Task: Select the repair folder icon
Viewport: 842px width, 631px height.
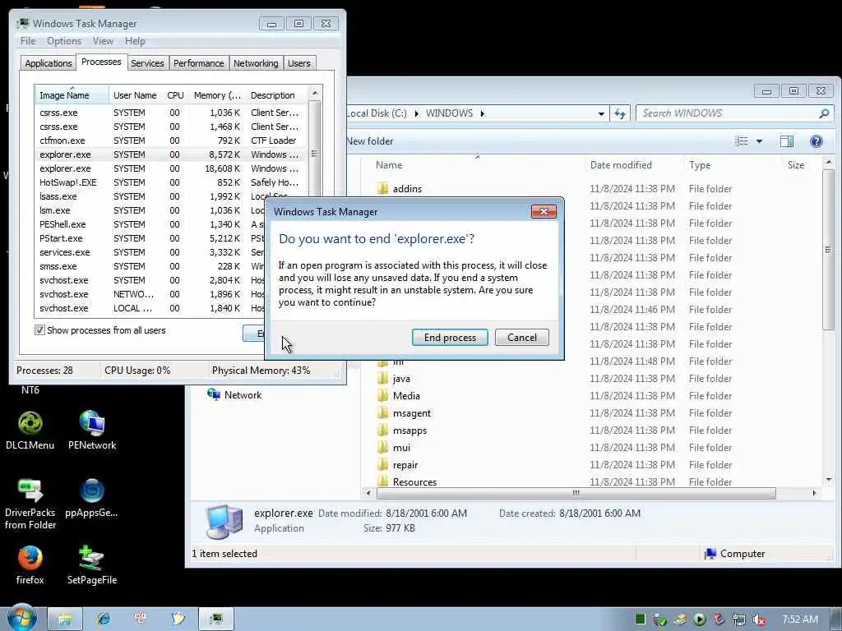Action: 383,465
